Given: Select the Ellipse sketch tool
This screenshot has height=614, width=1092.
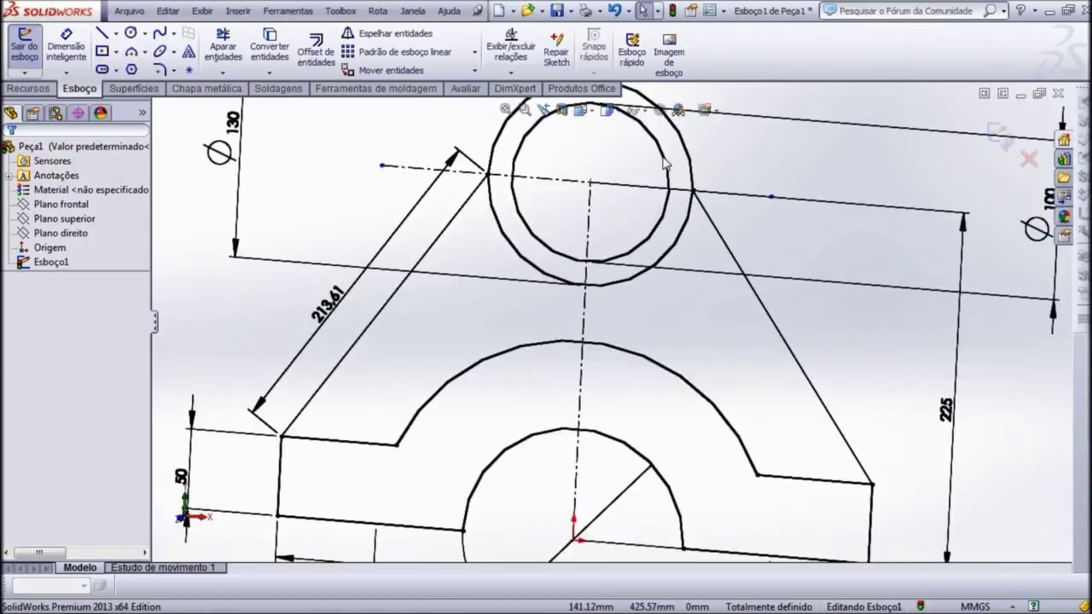Looking at the screenshot, I should click(x=160, y=51).
